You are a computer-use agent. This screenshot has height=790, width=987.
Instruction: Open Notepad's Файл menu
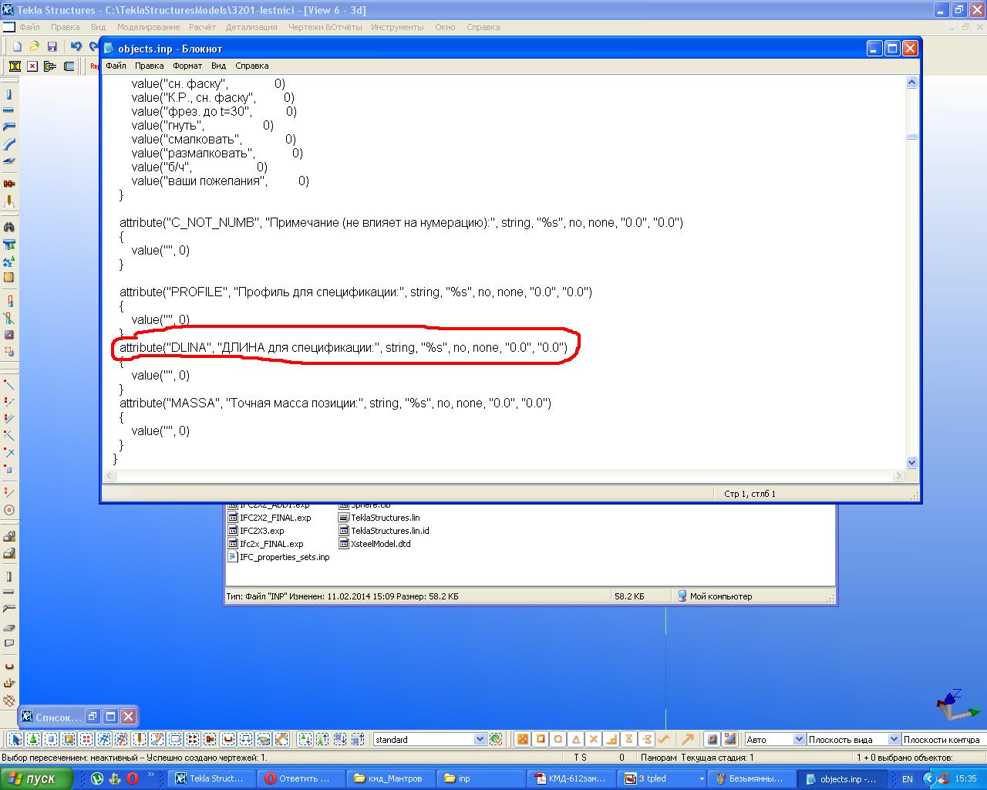pos(116,66)
